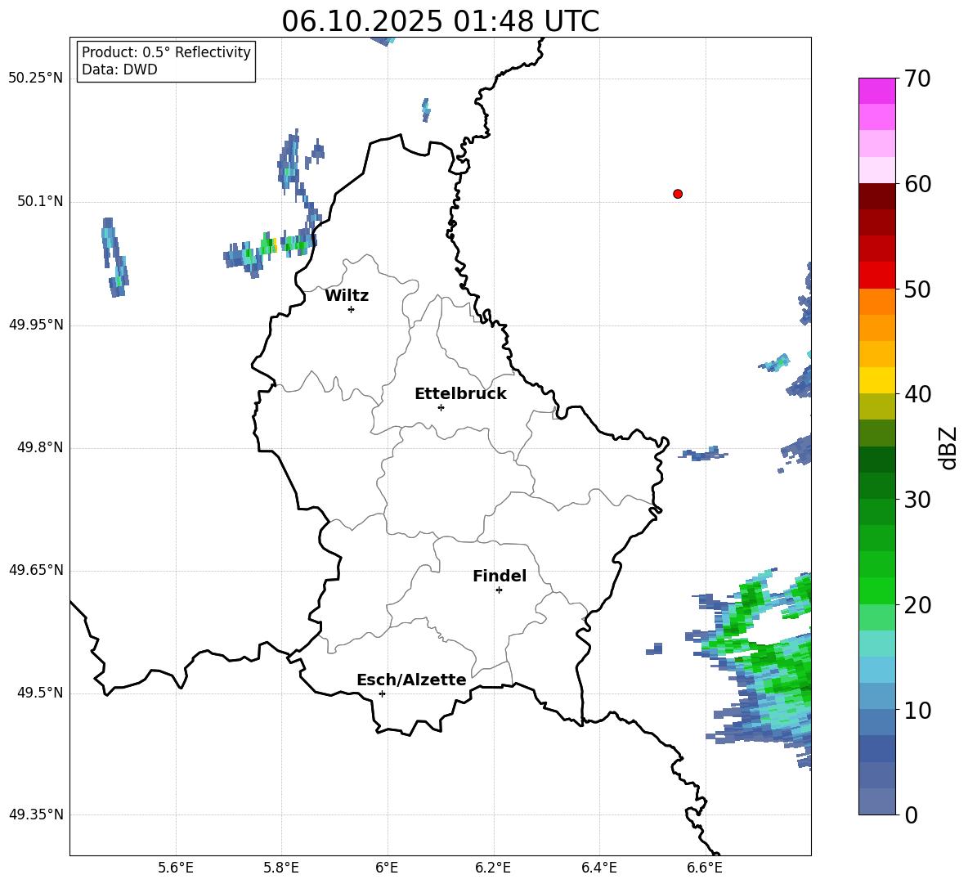Image resolution: width=968 pixels, height=884 pixels.
Task: Click the 49.35°N latitude label
Action: (36, 814)
